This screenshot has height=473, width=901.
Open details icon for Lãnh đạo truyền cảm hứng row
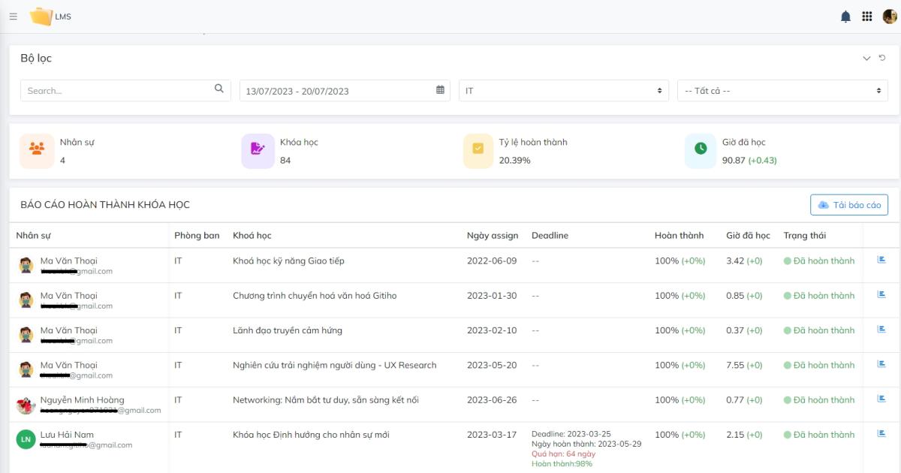click(881, 330)
